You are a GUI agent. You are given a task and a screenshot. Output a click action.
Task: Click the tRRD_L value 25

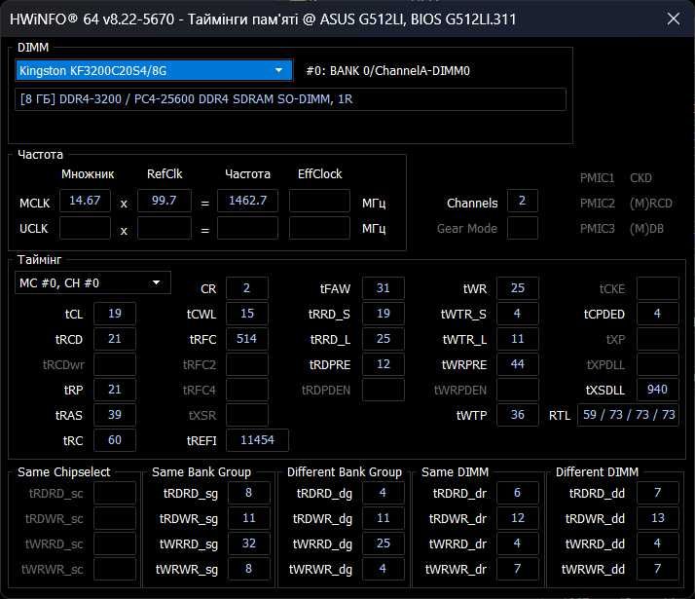384,339
